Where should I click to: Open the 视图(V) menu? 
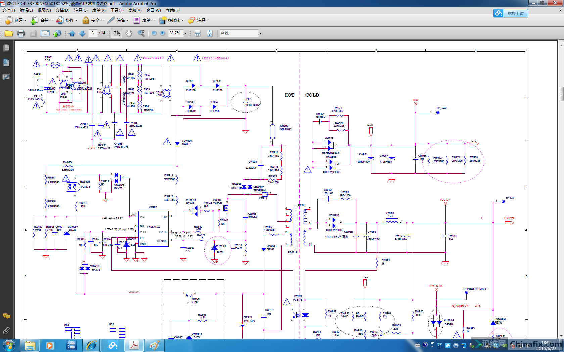pos(44,10)
